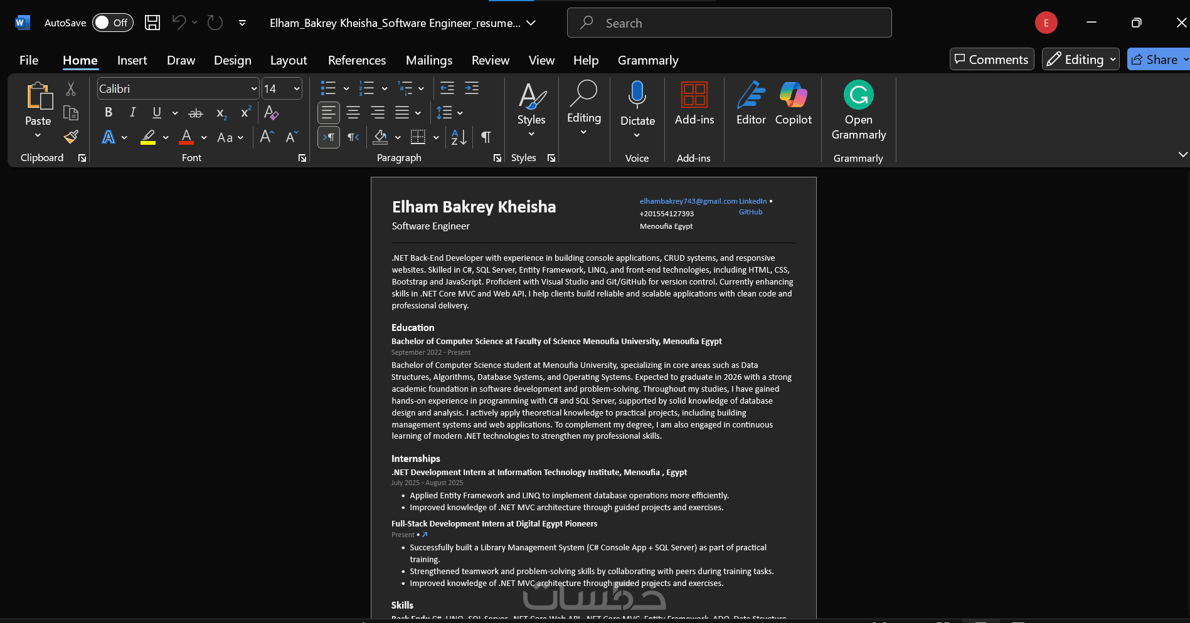Open the GitHub link in the resume
The width and height of the screenshot is (1190, 623).
click(750, 212)
